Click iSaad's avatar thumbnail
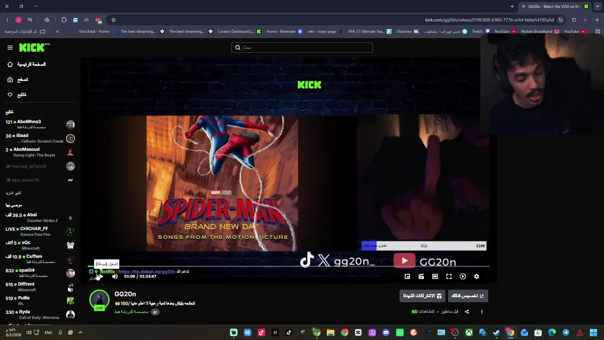The width and height of the screenshot is (604, 340). tap(70, 138)
